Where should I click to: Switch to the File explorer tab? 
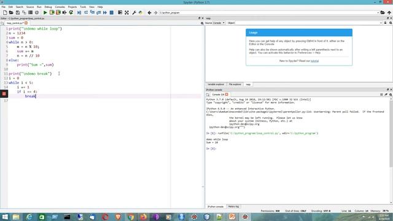[235, 85]
